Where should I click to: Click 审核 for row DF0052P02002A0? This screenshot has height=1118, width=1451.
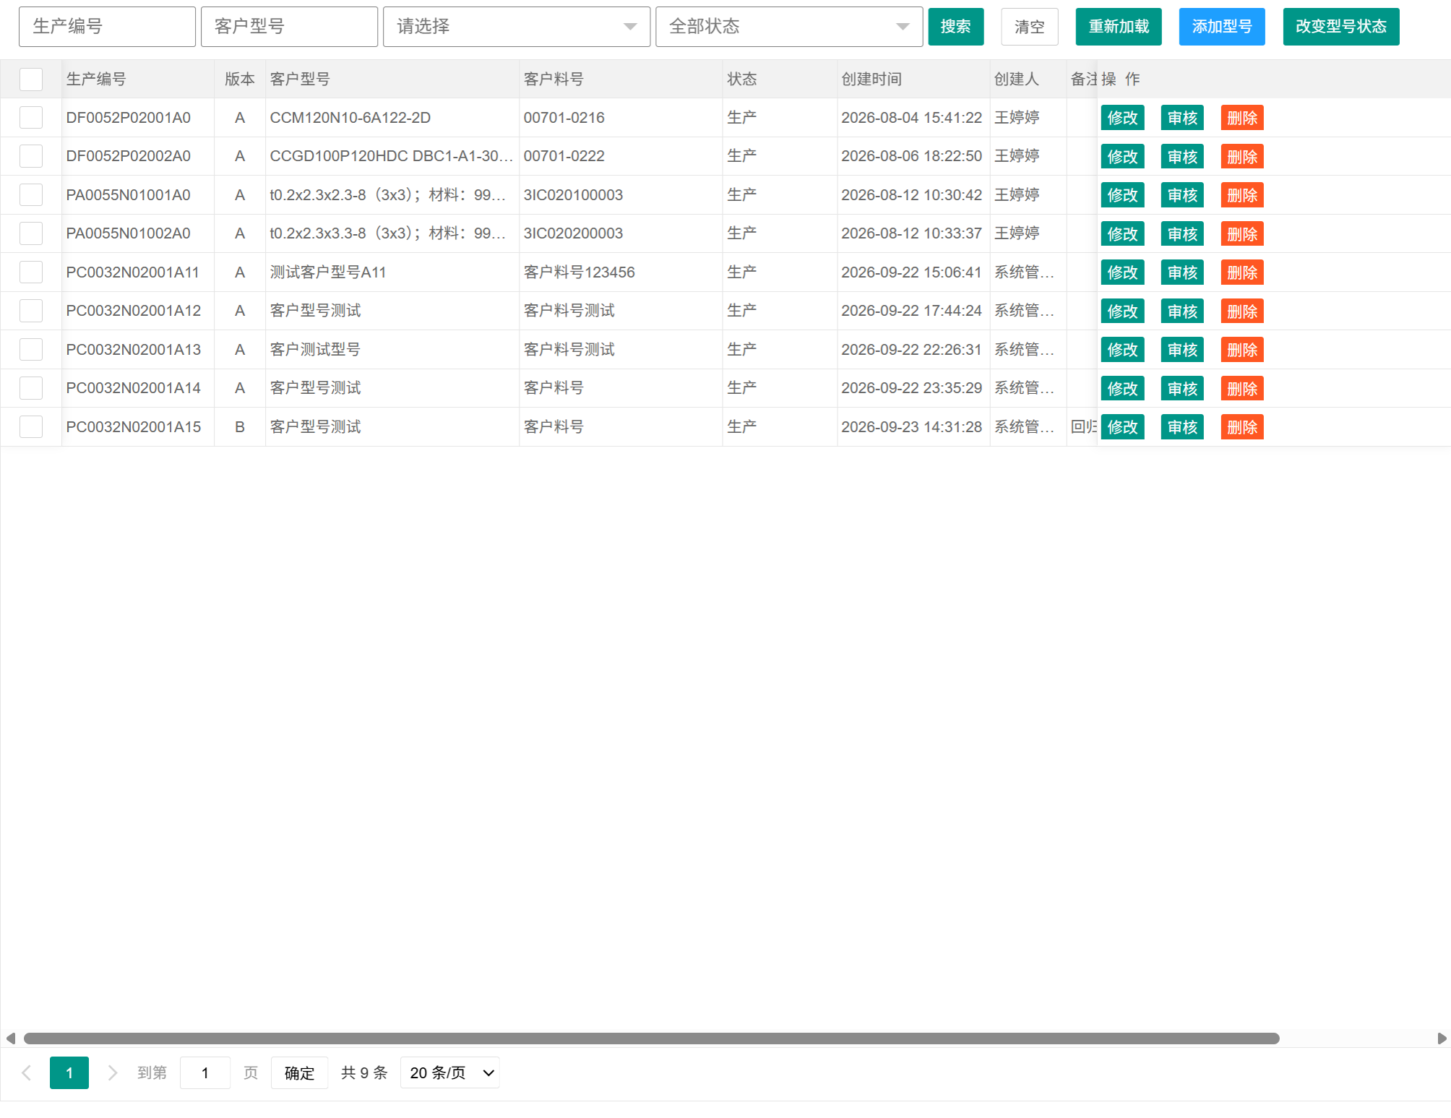click(x=1182, y=157)
